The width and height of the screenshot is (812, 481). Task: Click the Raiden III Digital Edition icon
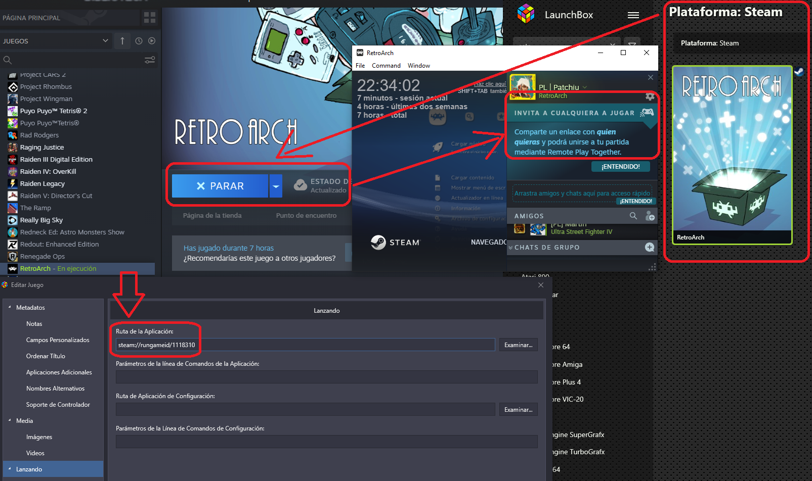(x=13, y=160)
